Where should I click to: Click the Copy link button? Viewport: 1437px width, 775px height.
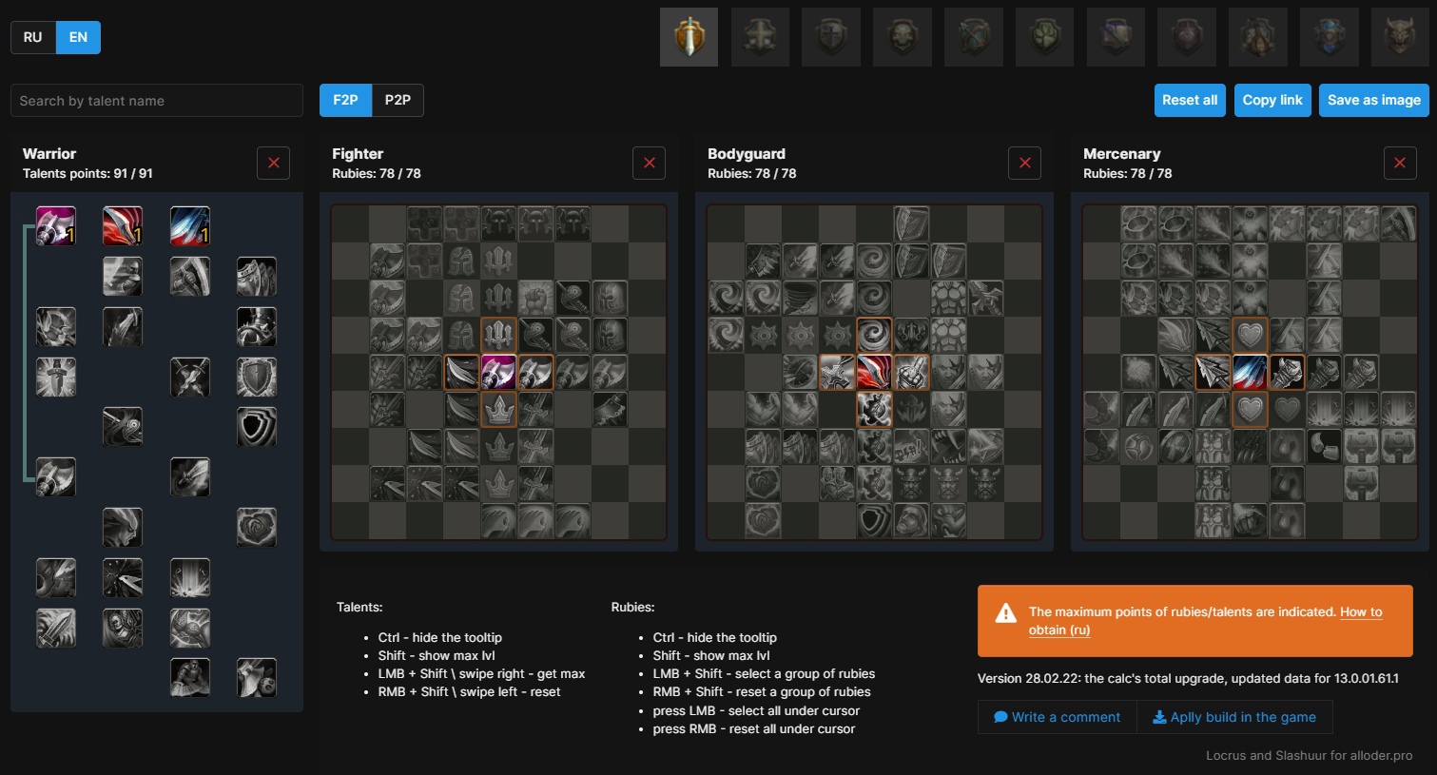coord(1272,100)
